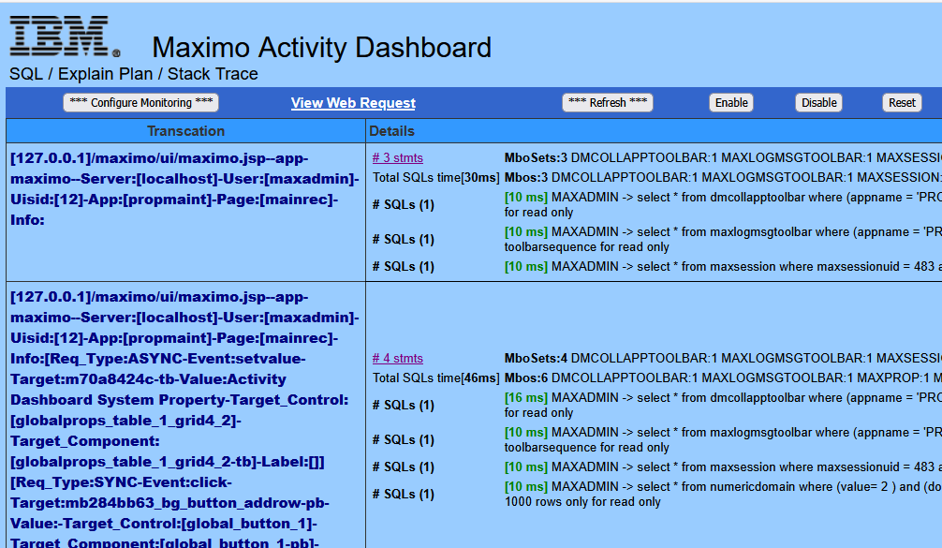The image size is (942, 548).
Task: Click '# SQLs (1)' beside numericdomain query
Action: tap(404, 494)
